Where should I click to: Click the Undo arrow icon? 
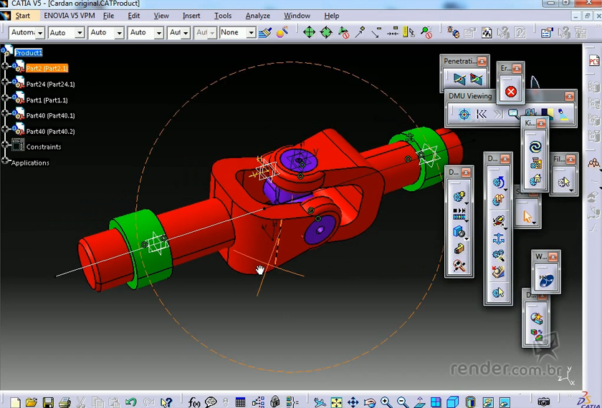[x=131, y=403]
